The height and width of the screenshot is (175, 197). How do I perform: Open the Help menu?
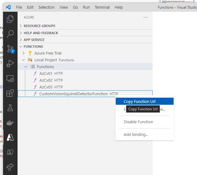(119, 7)
